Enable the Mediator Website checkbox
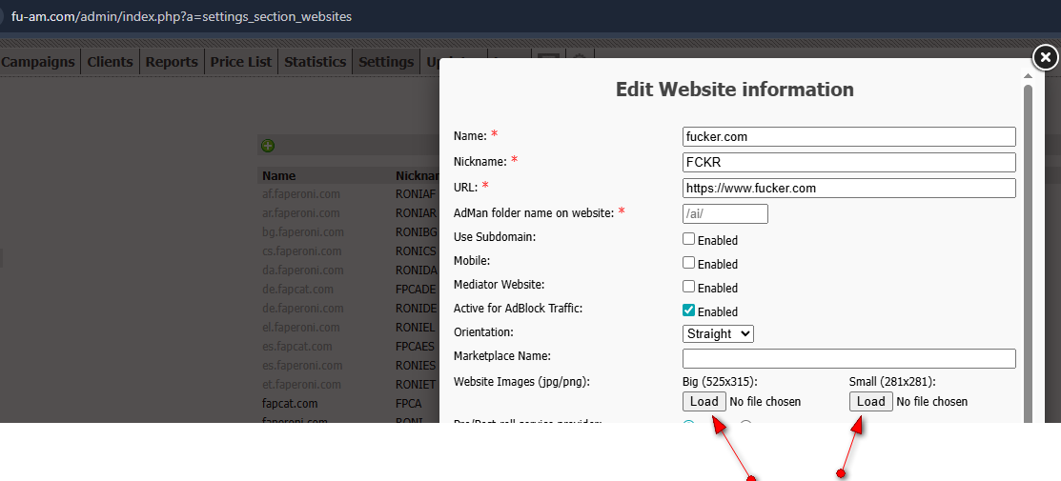 coord(689,287)
